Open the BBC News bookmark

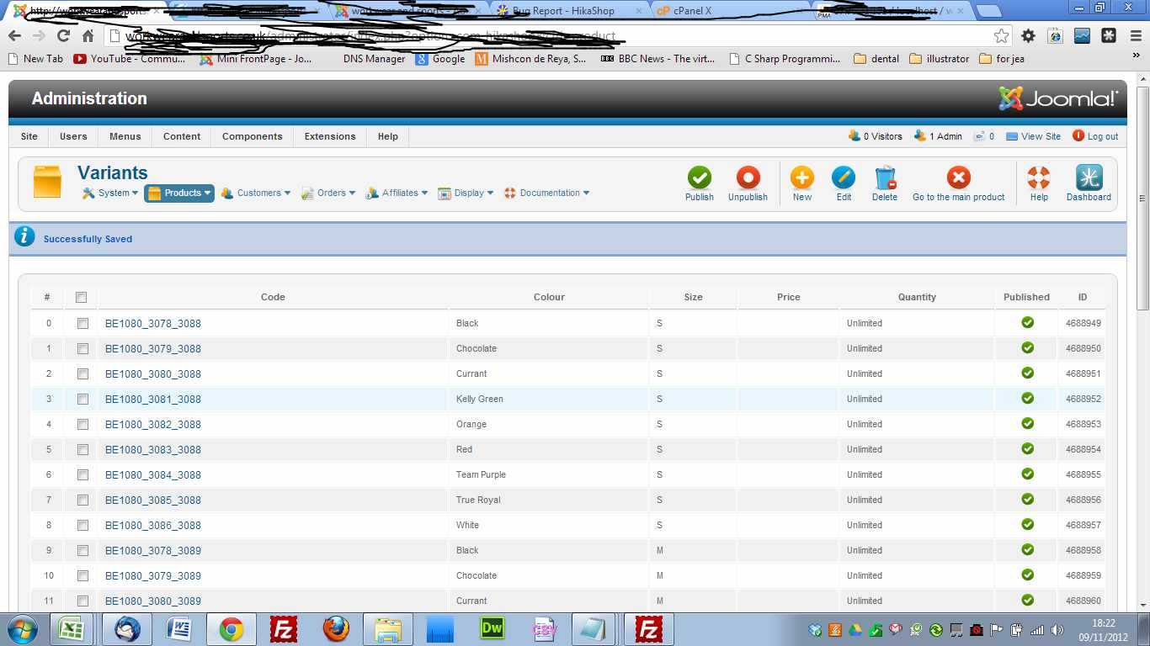(657, 59)
